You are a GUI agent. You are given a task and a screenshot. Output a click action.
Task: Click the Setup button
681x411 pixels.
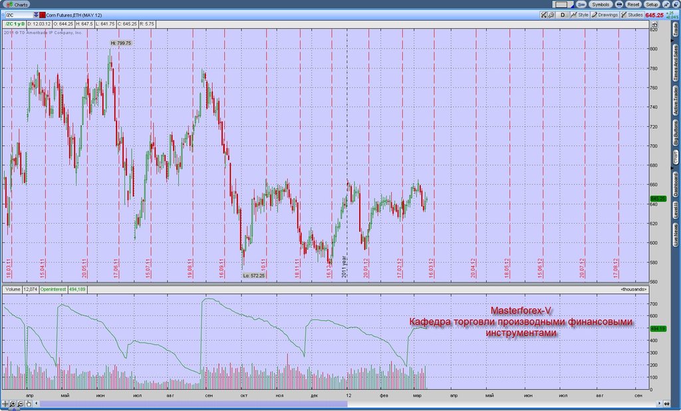click(x=652, y=5)
